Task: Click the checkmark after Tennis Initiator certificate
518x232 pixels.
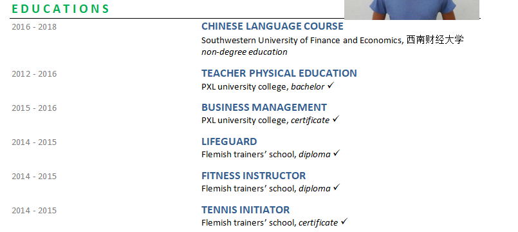Action: click(344, 222)
